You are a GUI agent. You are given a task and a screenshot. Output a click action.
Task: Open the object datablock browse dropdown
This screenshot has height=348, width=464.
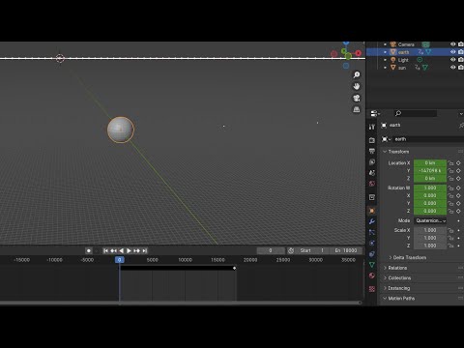387,139
